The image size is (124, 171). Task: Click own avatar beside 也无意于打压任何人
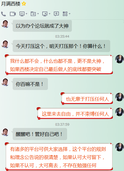click(119, 97)
